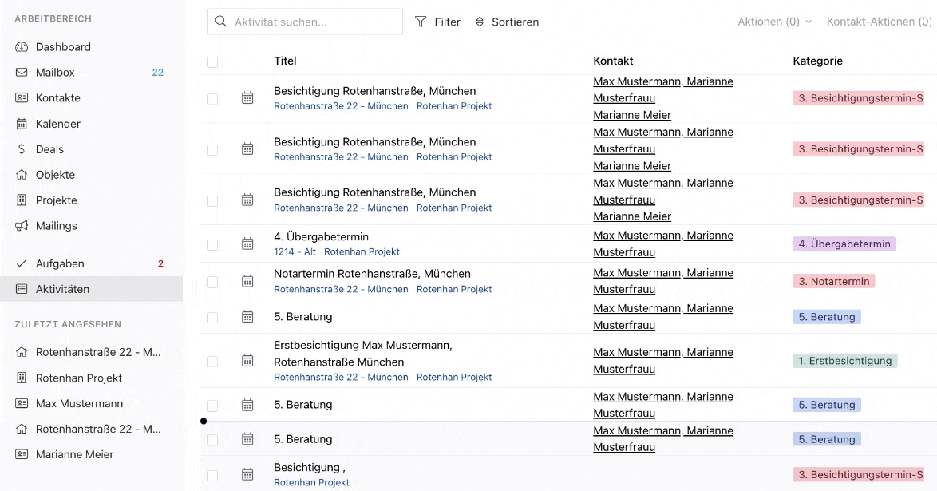Viewport: 937px width, 491px height.
Task: Go to Aufgaben in the sidebar
Action: tap(60, 263)
